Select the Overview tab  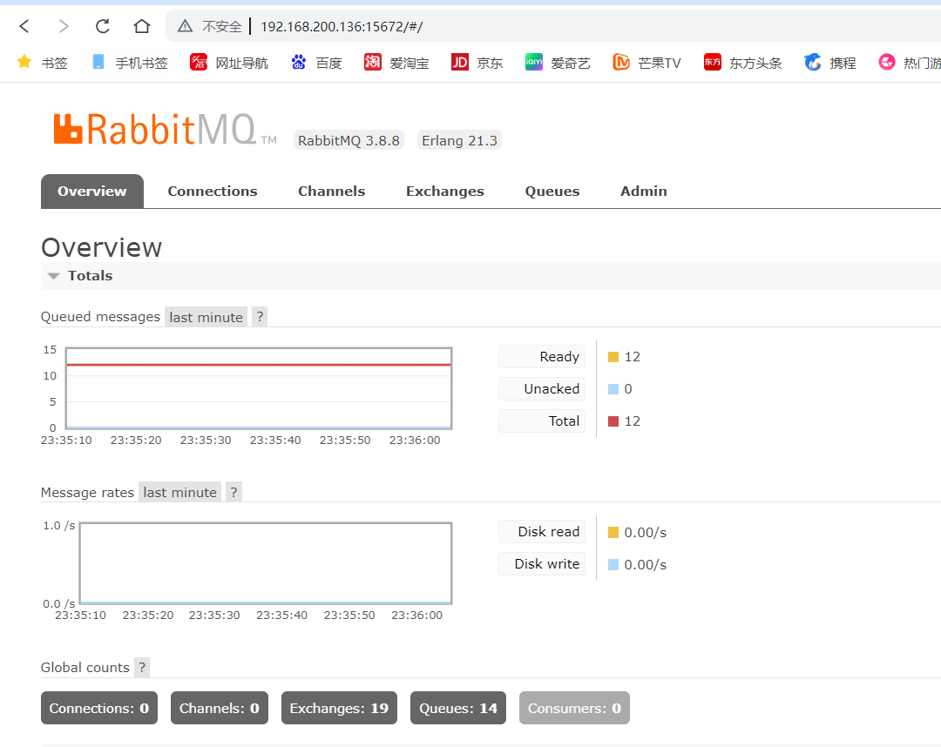click(91, 192)
